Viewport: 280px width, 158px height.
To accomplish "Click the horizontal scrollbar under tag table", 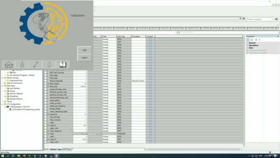I will [x=194, y=149].
